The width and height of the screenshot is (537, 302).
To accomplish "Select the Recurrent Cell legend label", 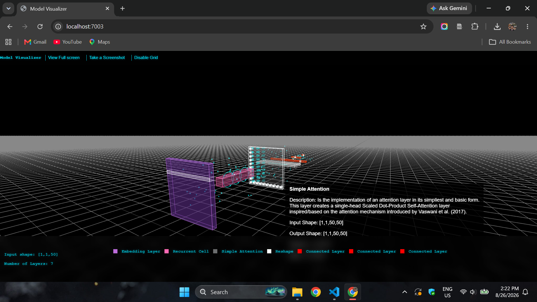I will [191, 251].
